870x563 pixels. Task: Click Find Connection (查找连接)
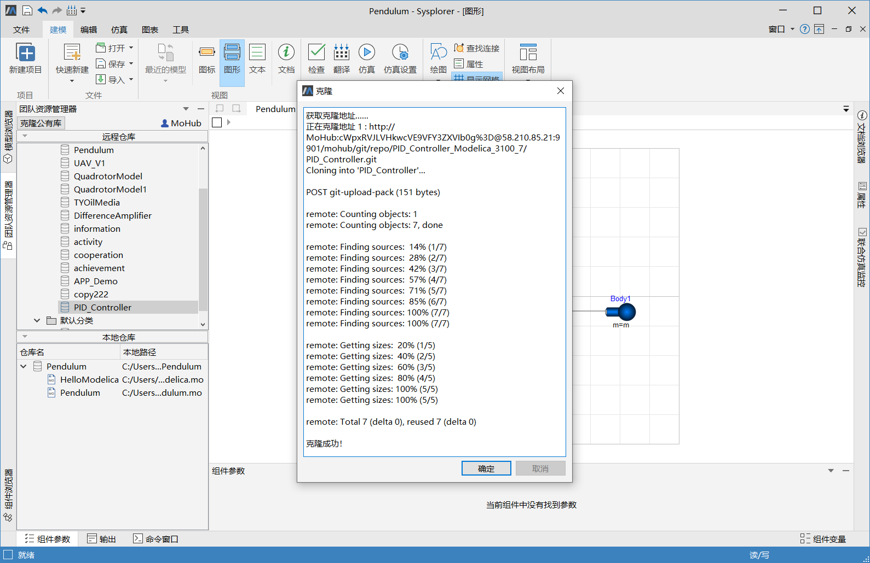click(477, 48)
